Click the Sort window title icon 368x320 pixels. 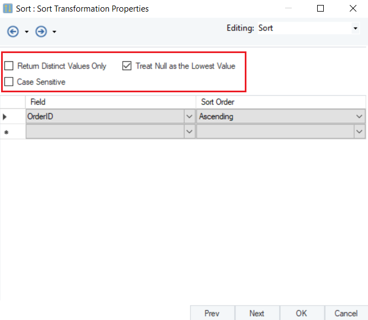tap(8, 9)
